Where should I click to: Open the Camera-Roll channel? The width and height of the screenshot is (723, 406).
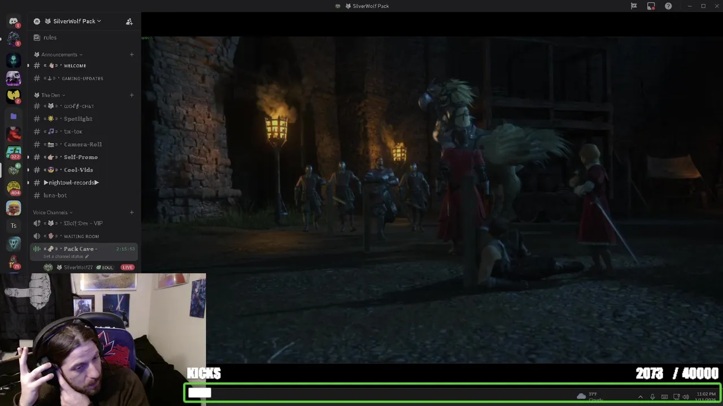pos(83,144)
